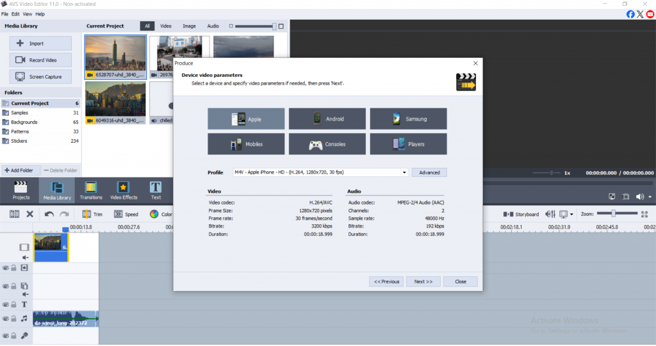
Task: Toggle visibility of the text track
Action: pos(5,304)
